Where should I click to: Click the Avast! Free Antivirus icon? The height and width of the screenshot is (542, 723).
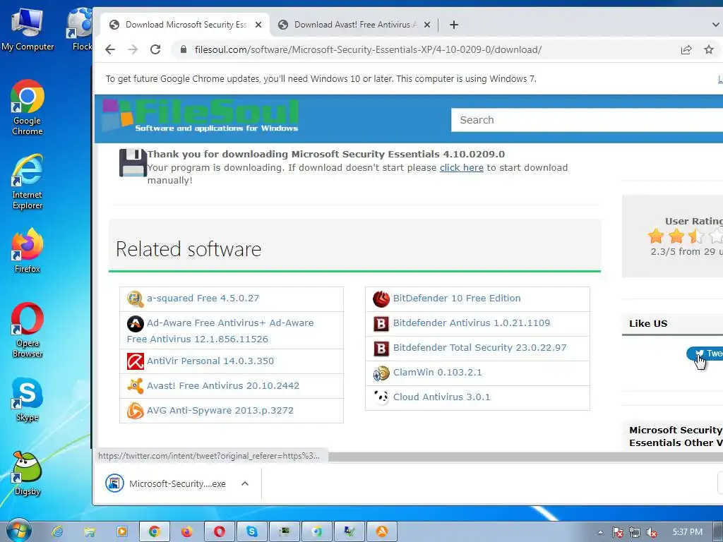pos(135,386)
